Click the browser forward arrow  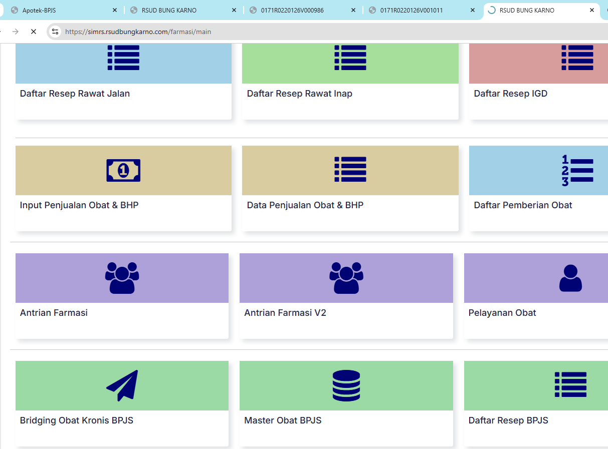click(x=16, y=32)
